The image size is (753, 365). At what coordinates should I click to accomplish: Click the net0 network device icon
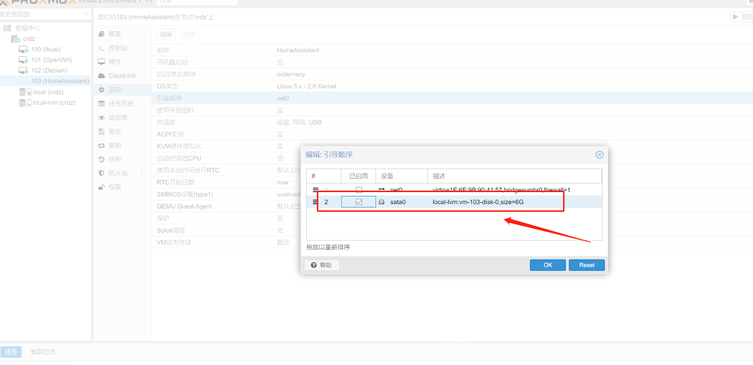click(x=381, y=190)
